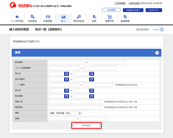Image resolution: width=173 pixels, height=138 pixels.
Task: Open the 各種管理 navigation icon
Action: (125, 19)
